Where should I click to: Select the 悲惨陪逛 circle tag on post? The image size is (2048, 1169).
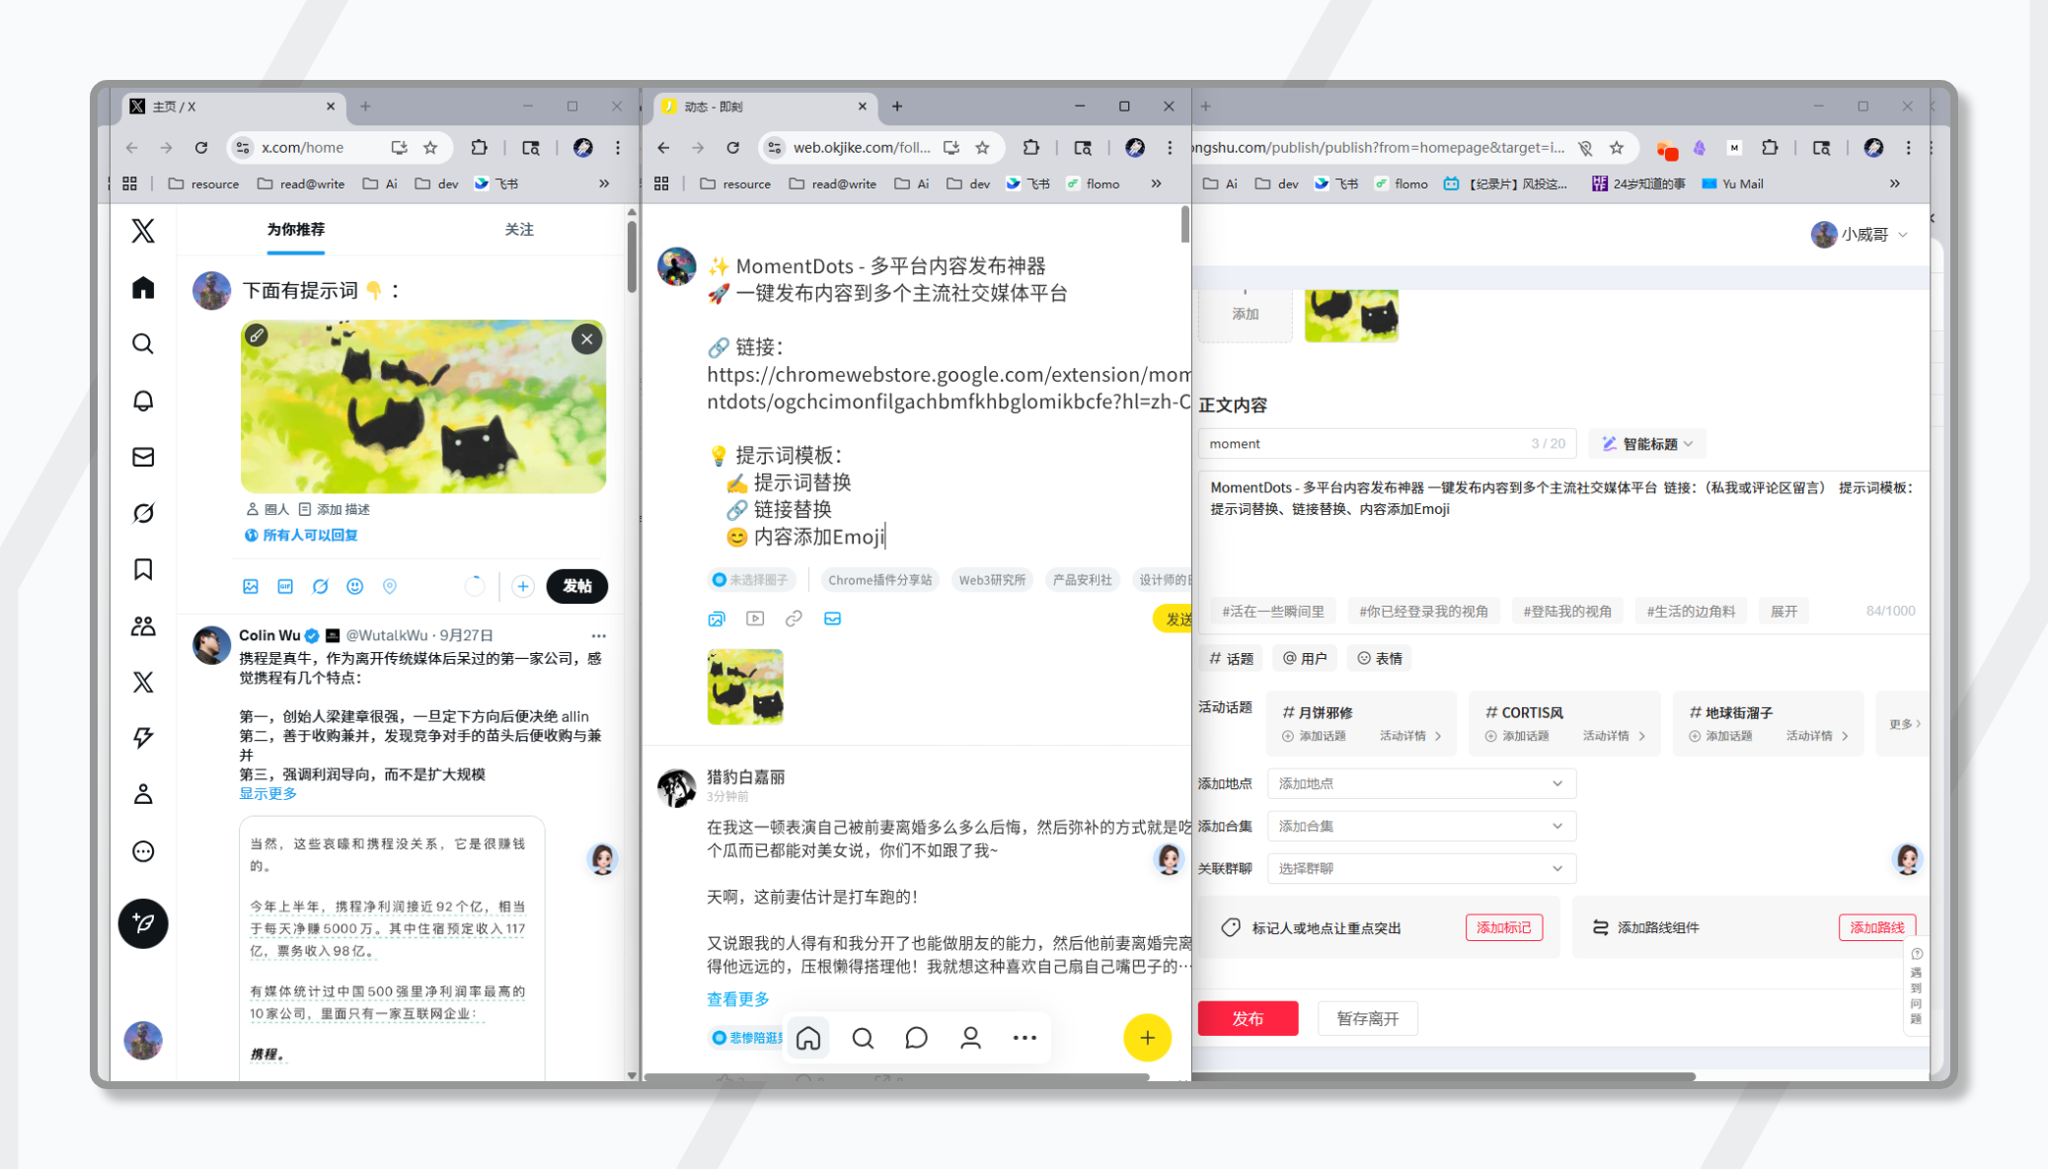[748, 1037]
